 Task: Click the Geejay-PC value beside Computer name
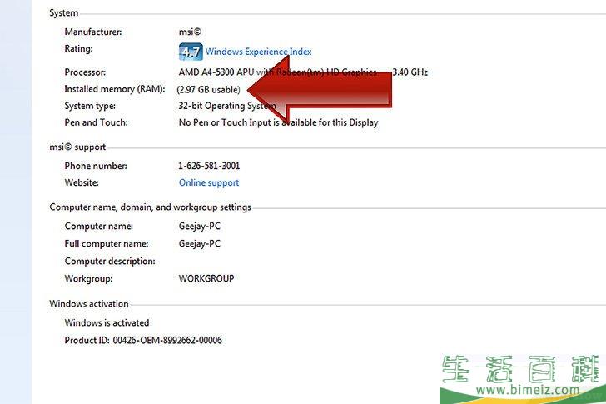[200, 227]
